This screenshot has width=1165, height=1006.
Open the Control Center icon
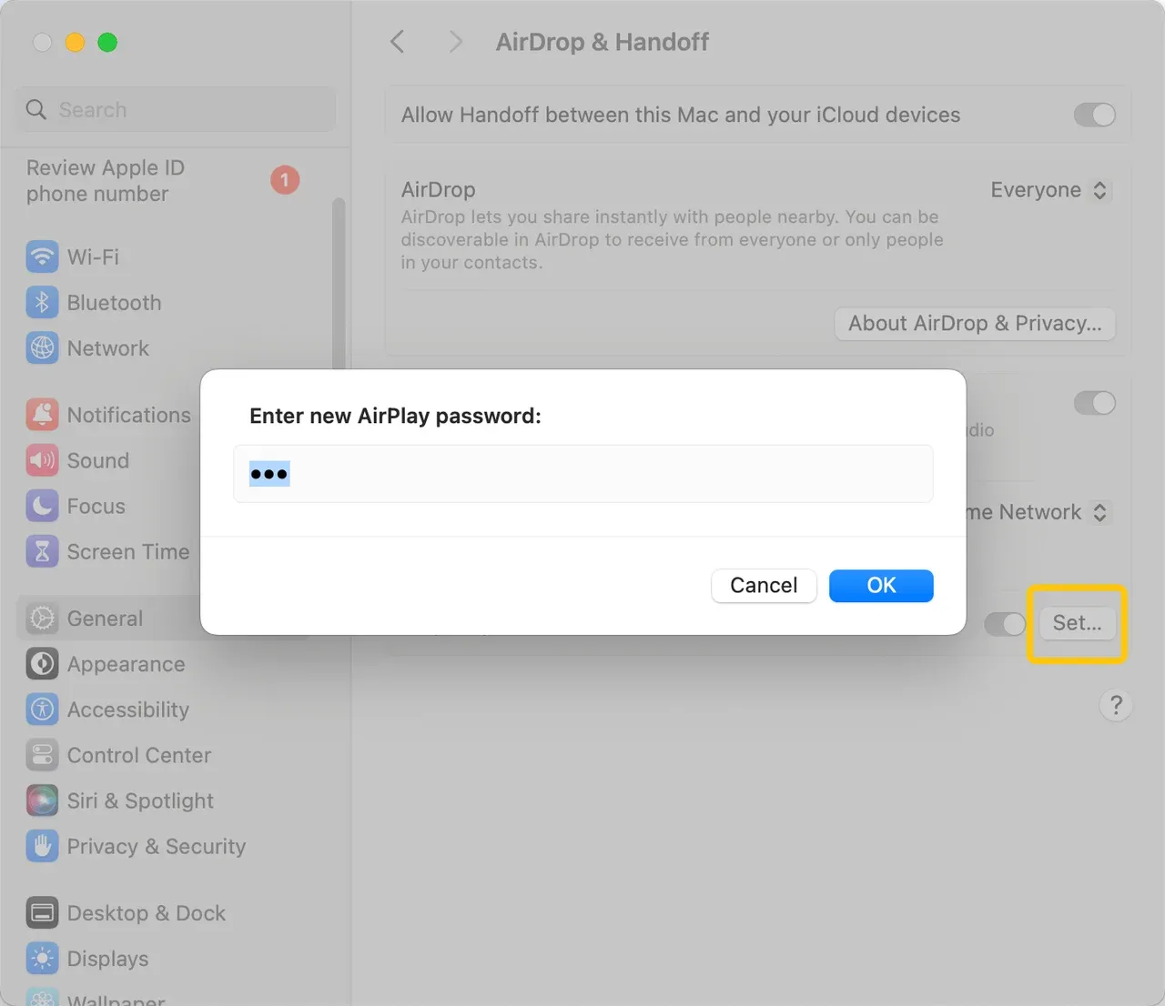[42, 755]
